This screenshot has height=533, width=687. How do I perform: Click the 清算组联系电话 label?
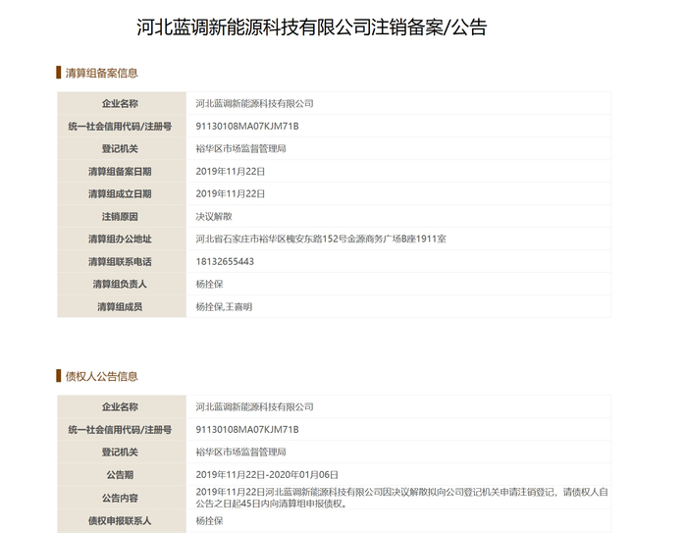(120, 262)
